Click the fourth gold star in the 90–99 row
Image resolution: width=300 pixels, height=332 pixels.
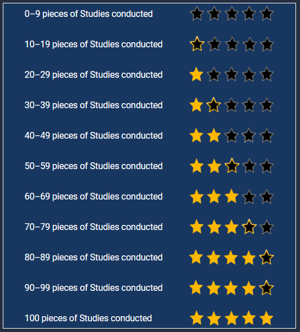click(x=249, y=287)
